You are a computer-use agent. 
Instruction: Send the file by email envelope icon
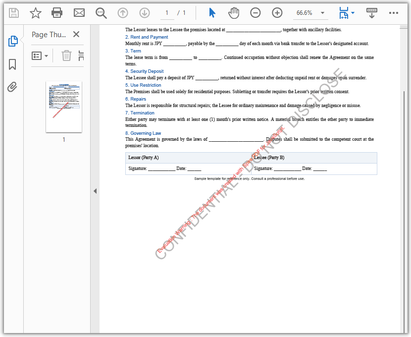tap(79, 13)
